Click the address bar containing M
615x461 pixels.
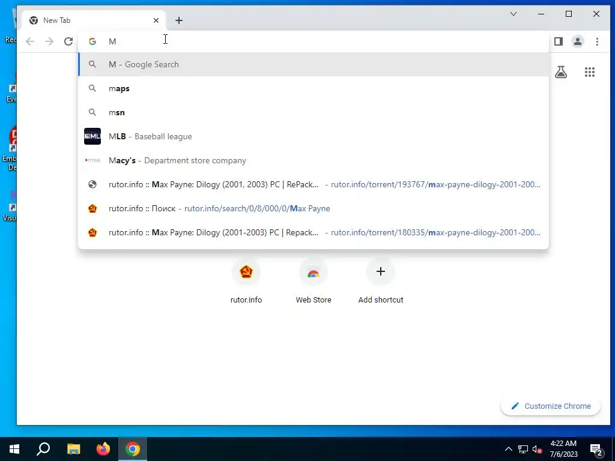(x=314, y=41)
